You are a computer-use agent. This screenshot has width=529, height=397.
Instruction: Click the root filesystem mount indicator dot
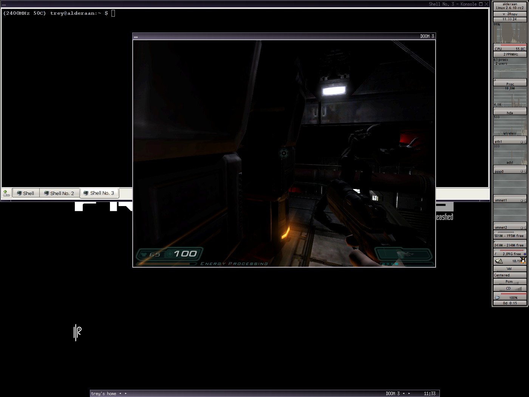point(524,254)
